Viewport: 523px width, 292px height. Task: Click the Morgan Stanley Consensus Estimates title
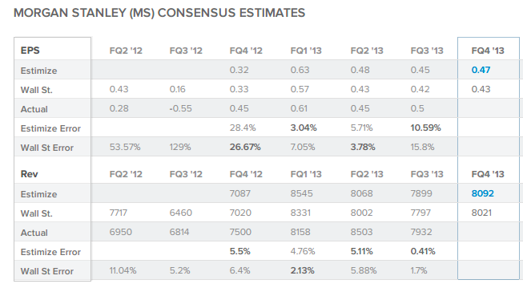point(159,13)
